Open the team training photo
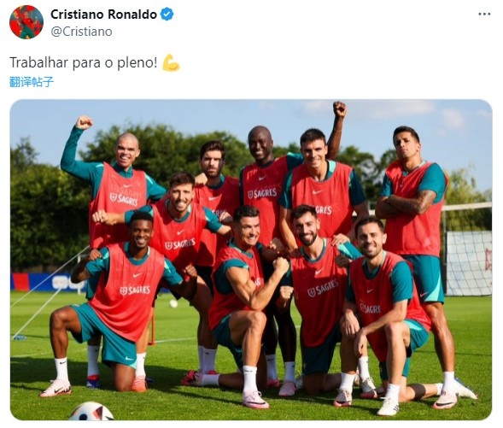This screenshot has height=428, width=503. (251, 260)
